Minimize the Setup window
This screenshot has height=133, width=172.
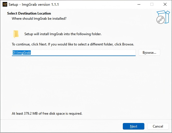pos(139,5)
